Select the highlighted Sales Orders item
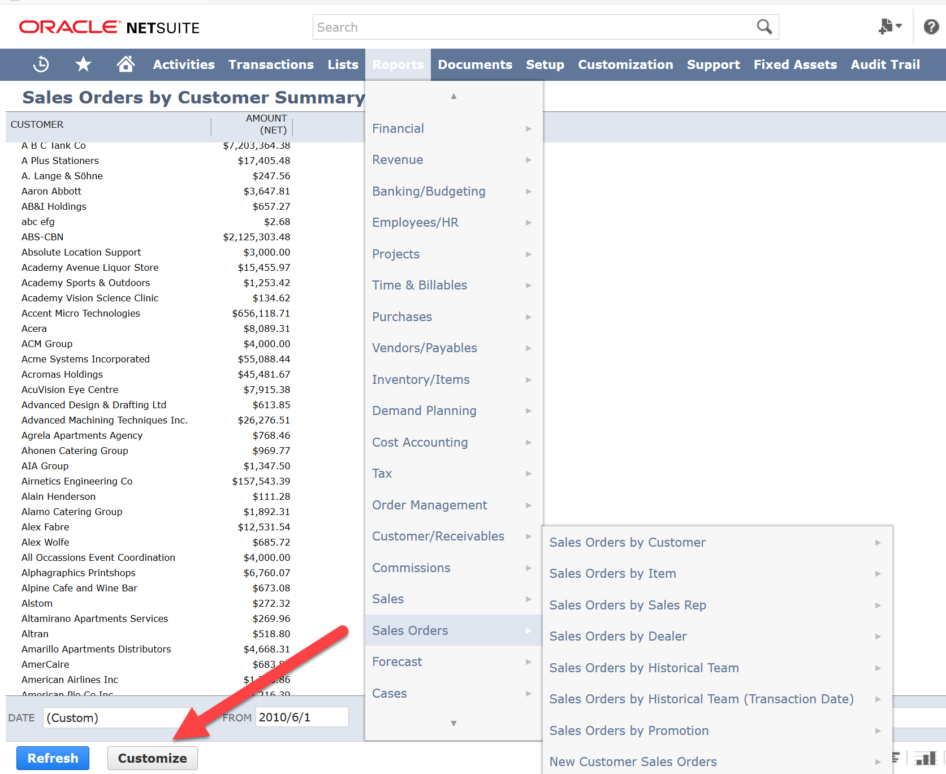Screen dimensions: 946x774 (453, 630)
